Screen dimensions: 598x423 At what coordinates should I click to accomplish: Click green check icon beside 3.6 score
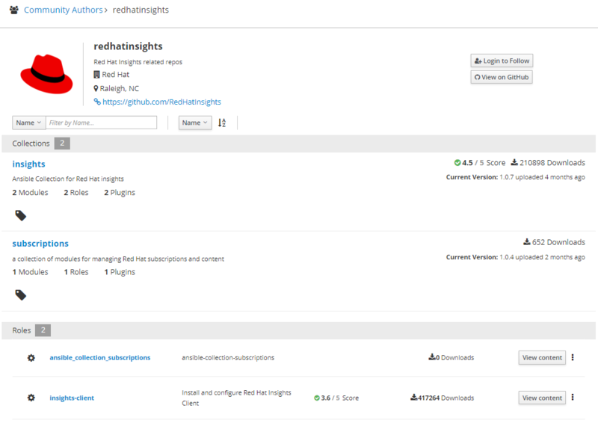coord(317,398)
